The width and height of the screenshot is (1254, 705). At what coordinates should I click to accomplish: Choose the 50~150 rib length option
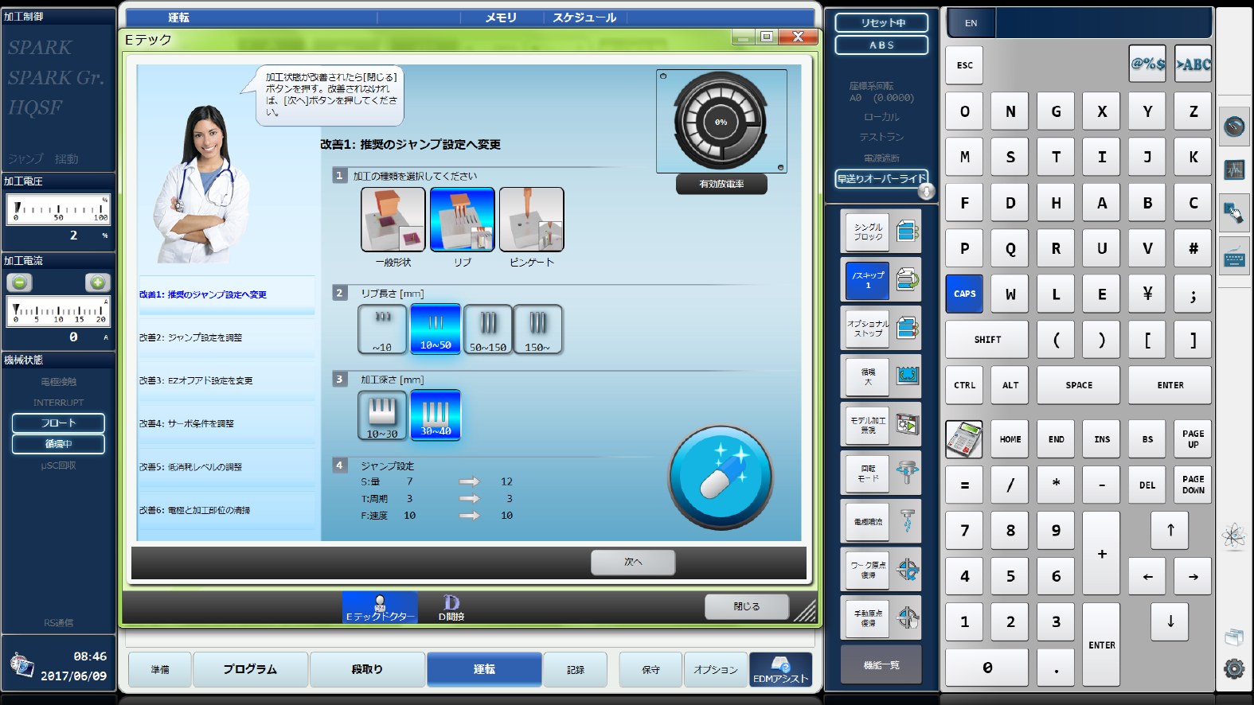(x=487, y=329)
